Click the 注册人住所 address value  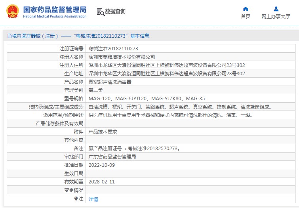pos(167,65)
